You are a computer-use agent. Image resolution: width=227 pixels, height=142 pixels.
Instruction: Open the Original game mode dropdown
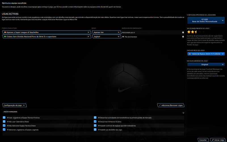[206, 65]
